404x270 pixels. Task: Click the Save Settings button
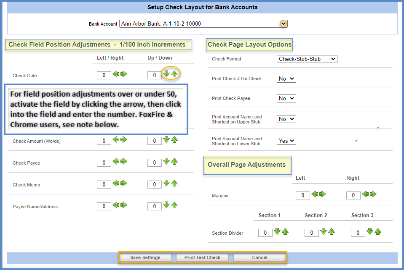tap(144, 257)
